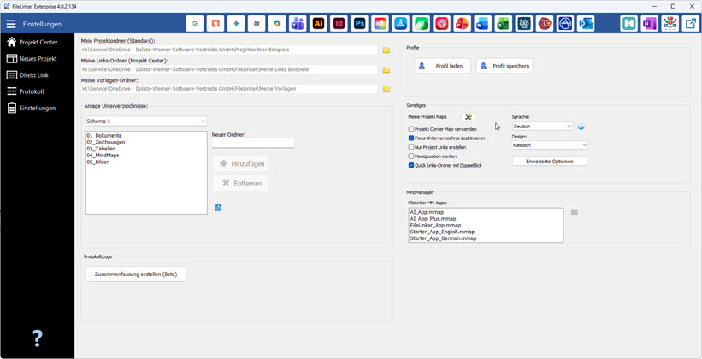Select 04_MindMaps in folder list
702x359 pixels.
(x=103, y=156)
